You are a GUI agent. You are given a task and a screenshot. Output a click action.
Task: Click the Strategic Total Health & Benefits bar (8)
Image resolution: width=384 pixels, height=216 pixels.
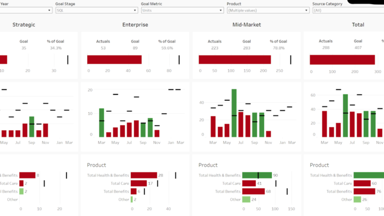coord(28,176)
